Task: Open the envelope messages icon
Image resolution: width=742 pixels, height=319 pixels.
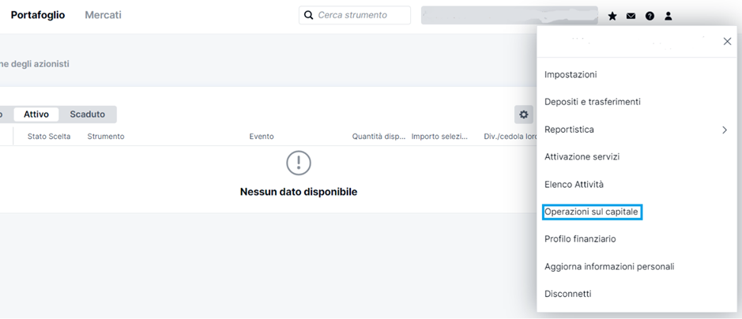Action: [x=631, y=16]
